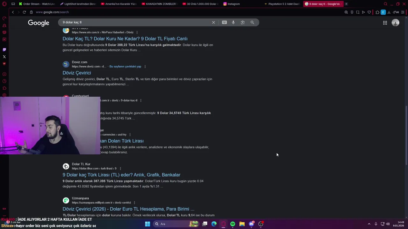Open Microsoft Edge from the taskbar

(214, 224)
